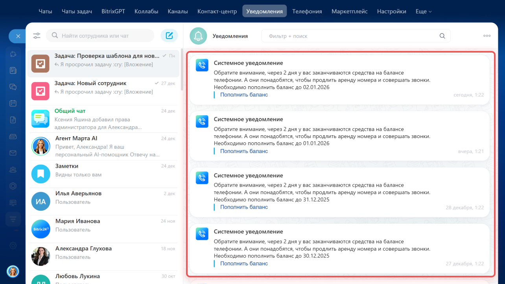The height and width of the screenshot is (284, 505).
Task: Click the chat bubbles sidebar icon
Action: click(x=13, y=87)
